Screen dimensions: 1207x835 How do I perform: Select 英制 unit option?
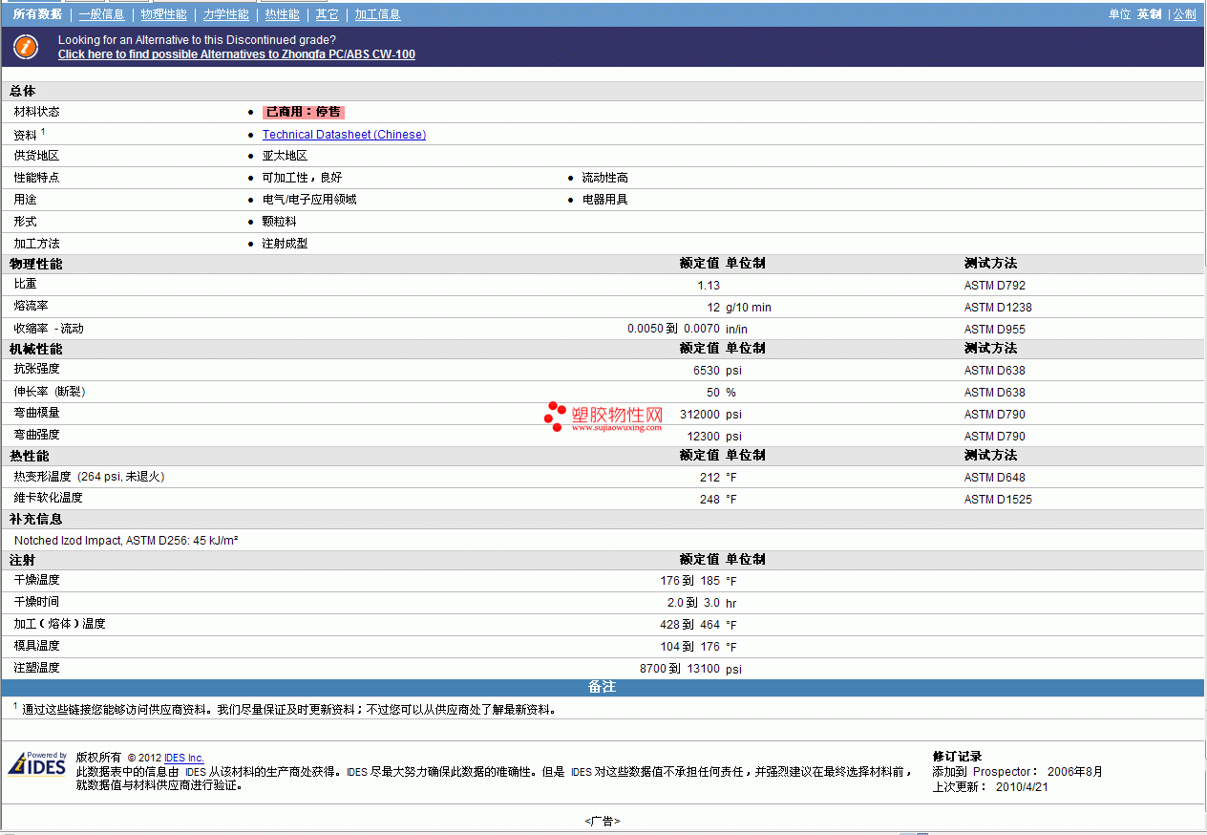click(x=1149, y=14)
